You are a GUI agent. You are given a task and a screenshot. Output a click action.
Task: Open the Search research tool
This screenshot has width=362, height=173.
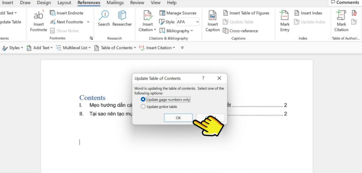(104, 18)
